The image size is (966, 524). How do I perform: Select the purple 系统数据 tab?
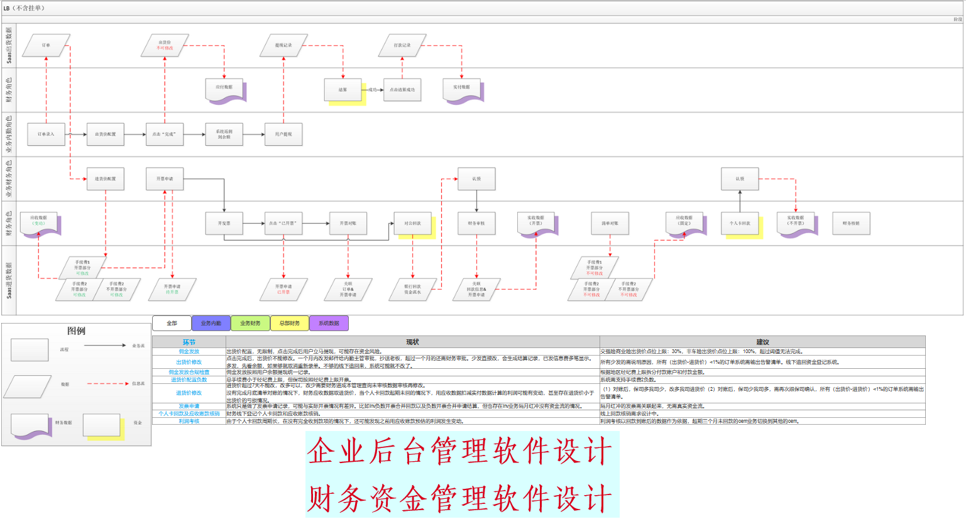click(329, 324)
